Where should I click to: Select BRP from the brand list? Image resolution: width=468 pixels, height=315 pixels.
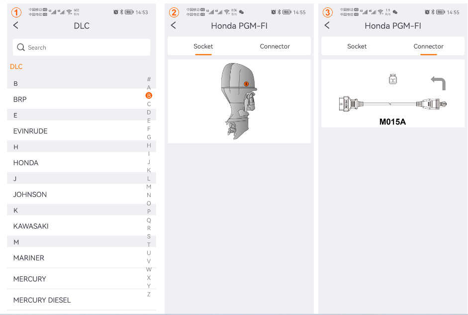(x=82, y=99)
